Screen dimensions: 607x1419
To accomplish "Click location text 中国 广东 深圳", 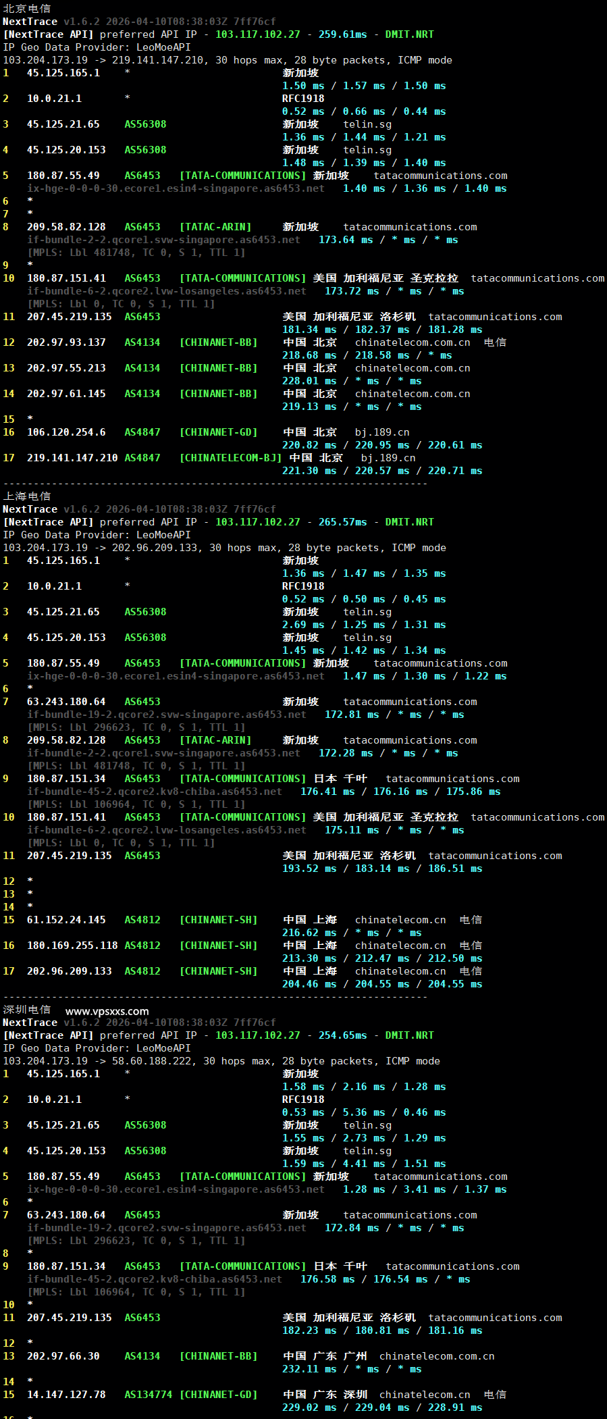I will 325,1395.
